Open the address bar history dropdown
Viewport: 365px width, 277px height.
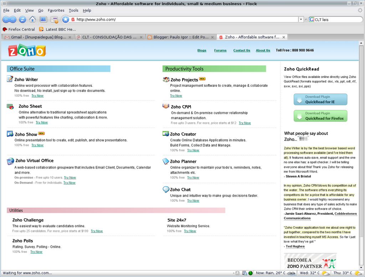(x=301, y=20)
